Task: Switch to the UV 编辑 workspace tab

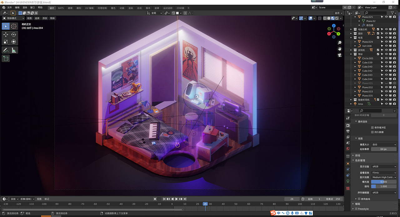Action: pos(89,8)
